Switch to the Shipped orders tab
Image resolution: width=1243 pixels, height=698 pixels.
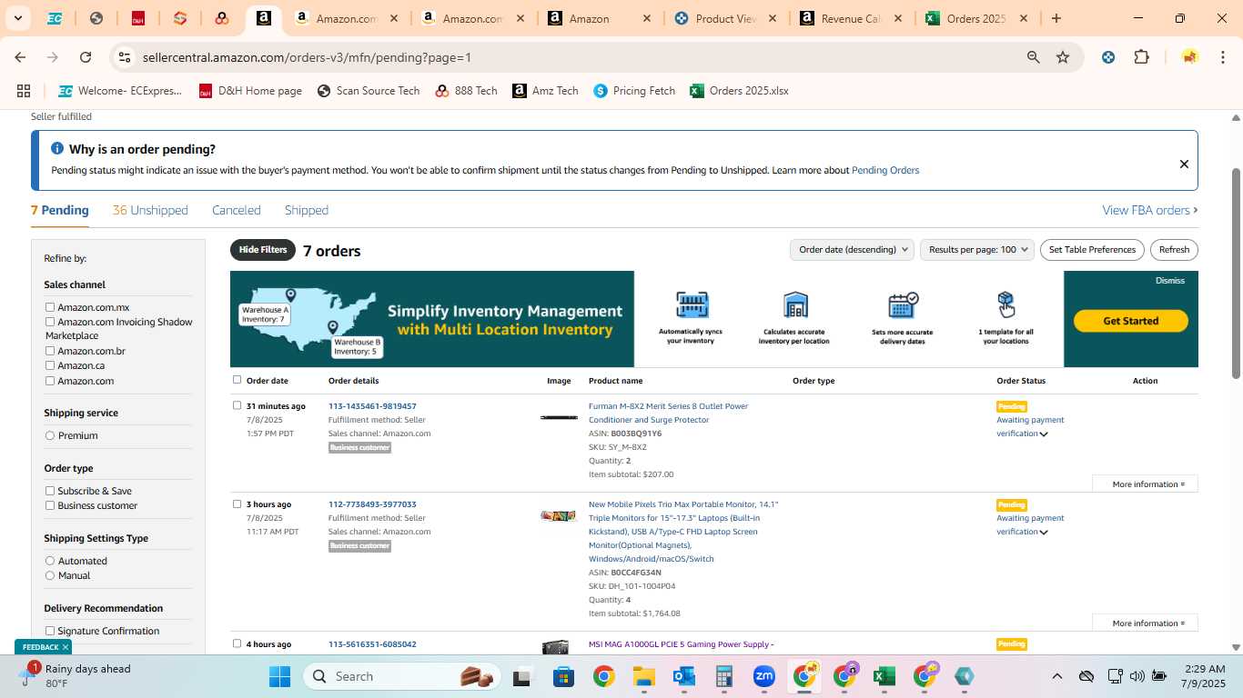[307, 210]
